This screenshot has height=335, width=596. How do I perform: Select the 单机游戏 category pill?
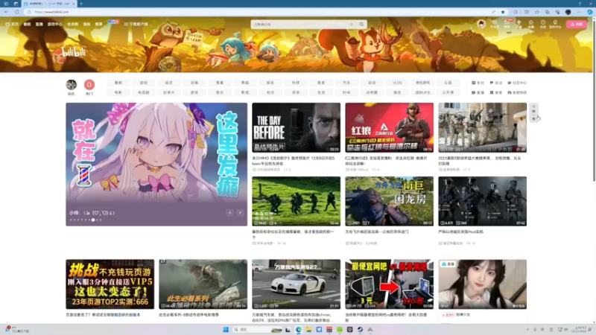tap(422, 83)
